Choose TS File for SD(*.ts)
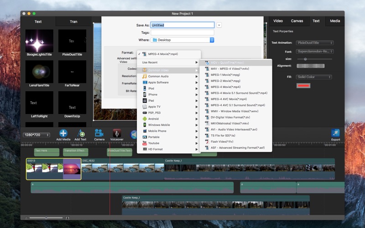This screenshot has width=365, height=228. click(235, 135)
